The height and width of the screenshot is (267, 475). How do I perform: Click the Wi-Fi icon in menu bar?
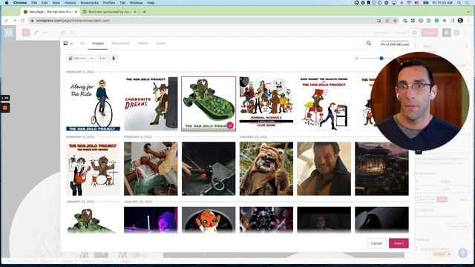[409, 3]
